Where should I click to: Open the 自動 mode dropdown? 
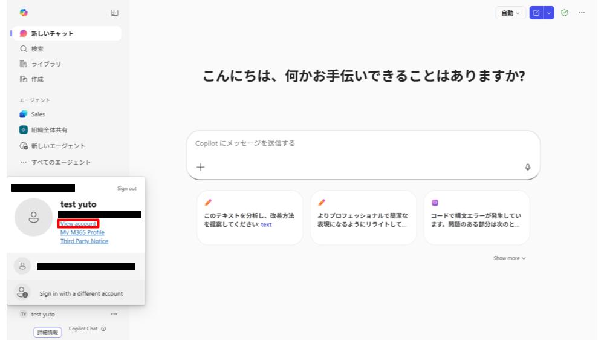click(x=510, y=13)
